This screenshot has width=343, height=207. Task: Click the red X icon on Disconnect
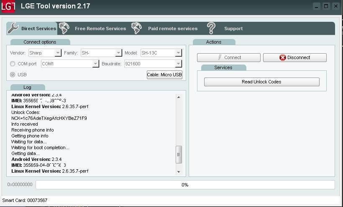(283, 57)
